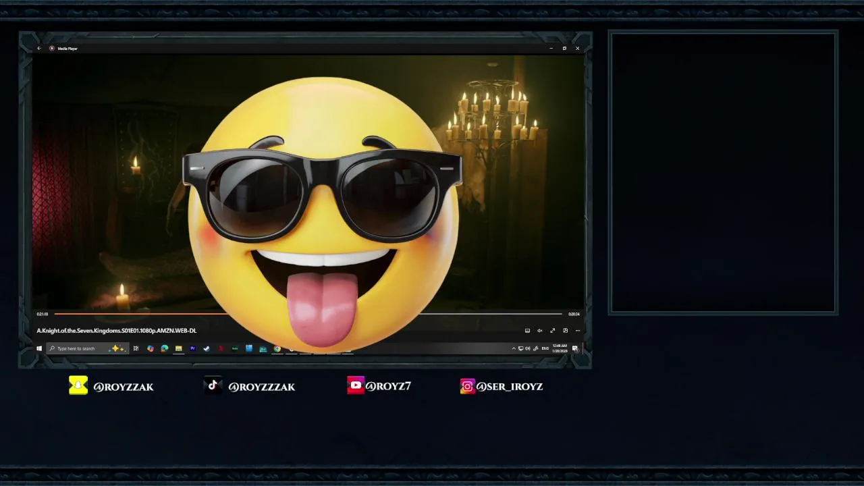This screenshot has height=486, width=864.
Task: Open system volume in tray
Action: point(528,348)
